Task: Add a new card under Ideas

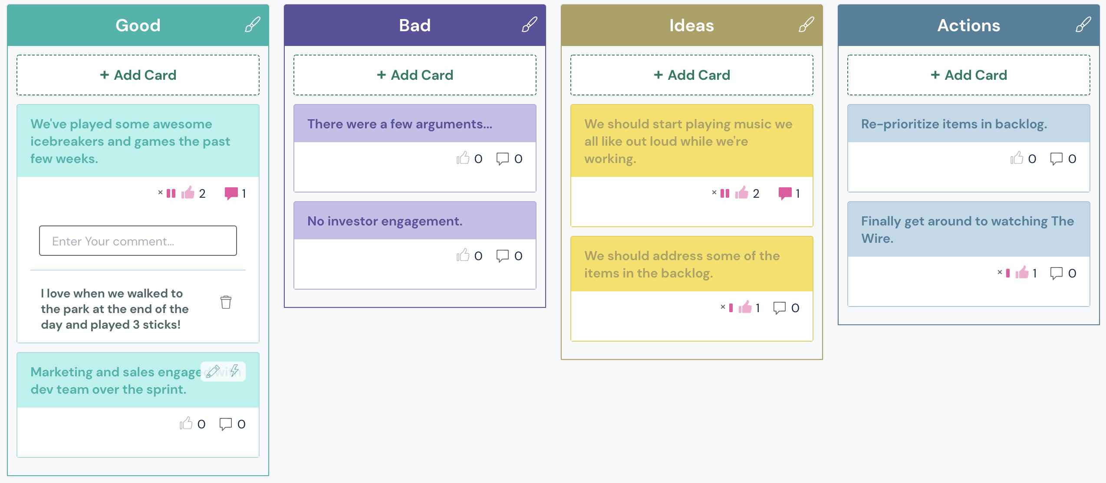Action: [691, 75]
